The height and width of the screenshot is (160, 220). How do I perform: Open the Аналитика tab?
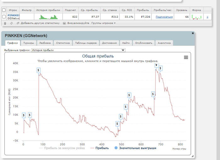pyautogui.click(x=164, y=43)
